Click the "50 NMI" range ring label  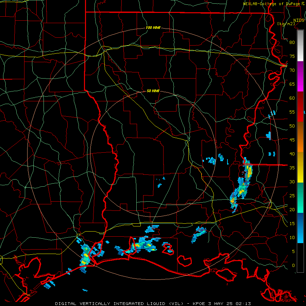(x=153, y=91)
